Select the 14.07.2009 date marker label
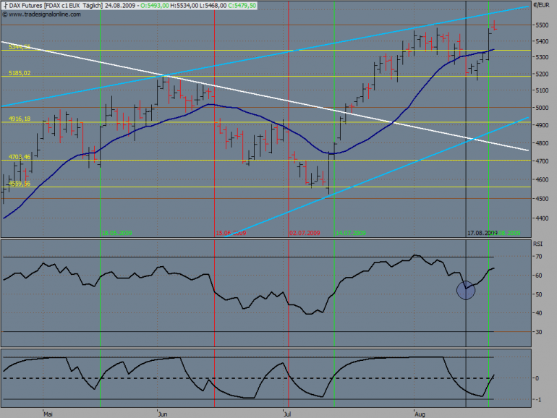Viewport: 557px width, 418px height. (351, 233)
